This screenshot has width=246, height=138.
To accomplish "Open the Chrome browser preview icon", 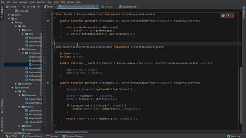I will coord(223,15).
